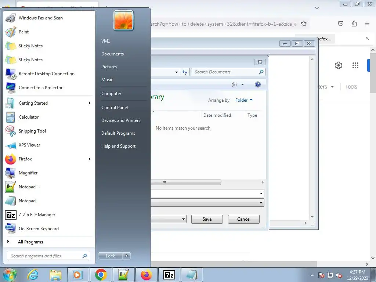Switch to 7-Zip on the taskbar
The image size is (376, 282).
(x=169, y=275)
